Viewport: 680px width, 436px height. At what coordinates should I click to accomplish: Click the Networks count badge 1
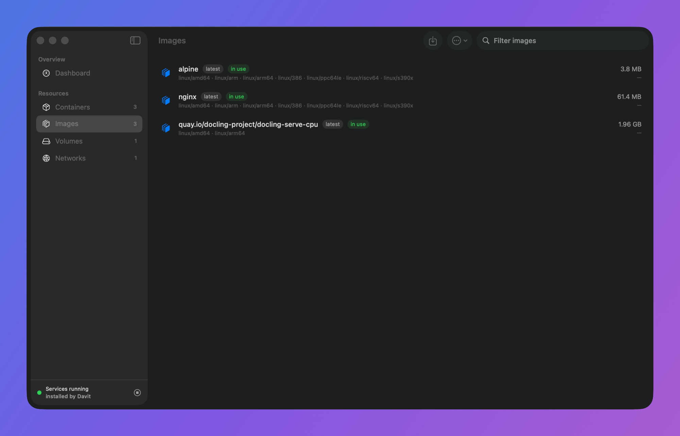click(x=135, y=158)
